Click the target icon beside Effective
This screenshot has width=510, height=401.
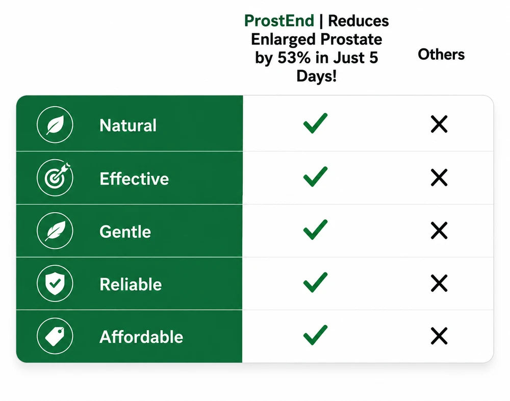click(55, 178)
